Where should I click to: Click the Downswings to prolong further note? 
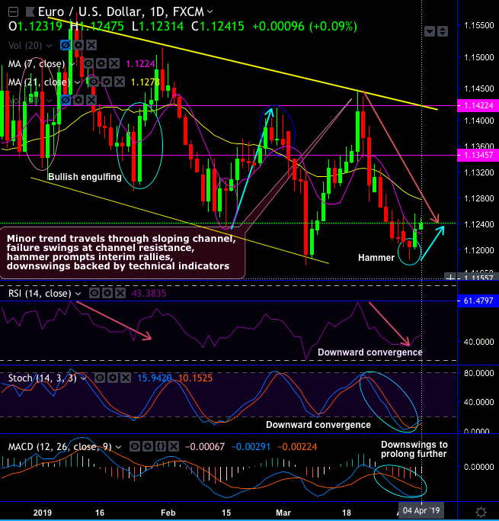(x=414, y=449)
